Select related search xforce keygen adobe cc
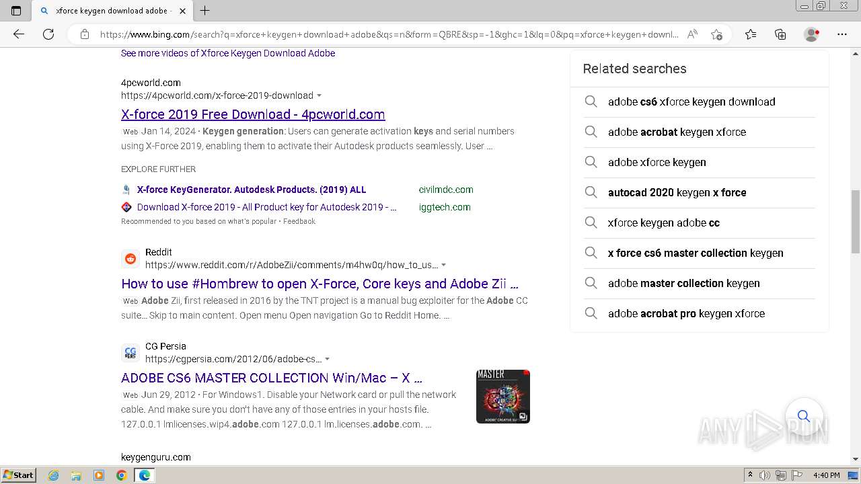 [x=664, y=223]
